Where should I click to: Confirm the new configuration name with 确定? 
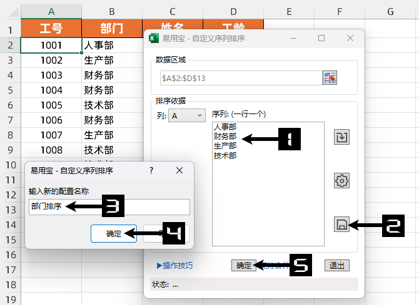coord(114,233)
